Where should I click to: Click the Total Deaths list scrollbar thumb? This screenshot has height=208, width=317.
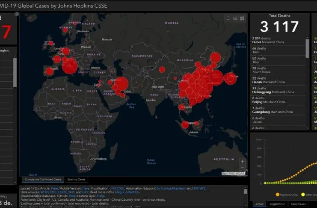coord(307,48)
